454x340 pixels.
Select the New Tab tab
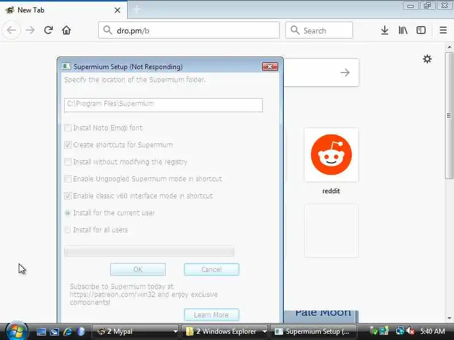coord(64,10)
